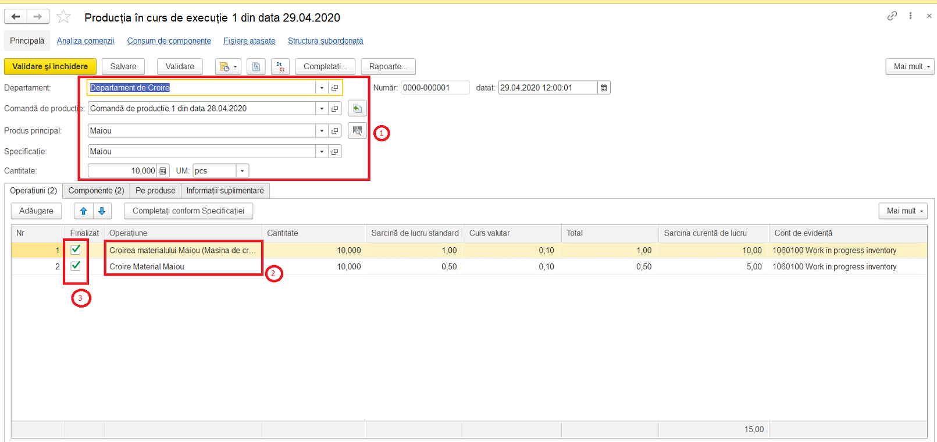Add document to favorites with star icon
Screen dimensions: 937x442
click(64, 17)
